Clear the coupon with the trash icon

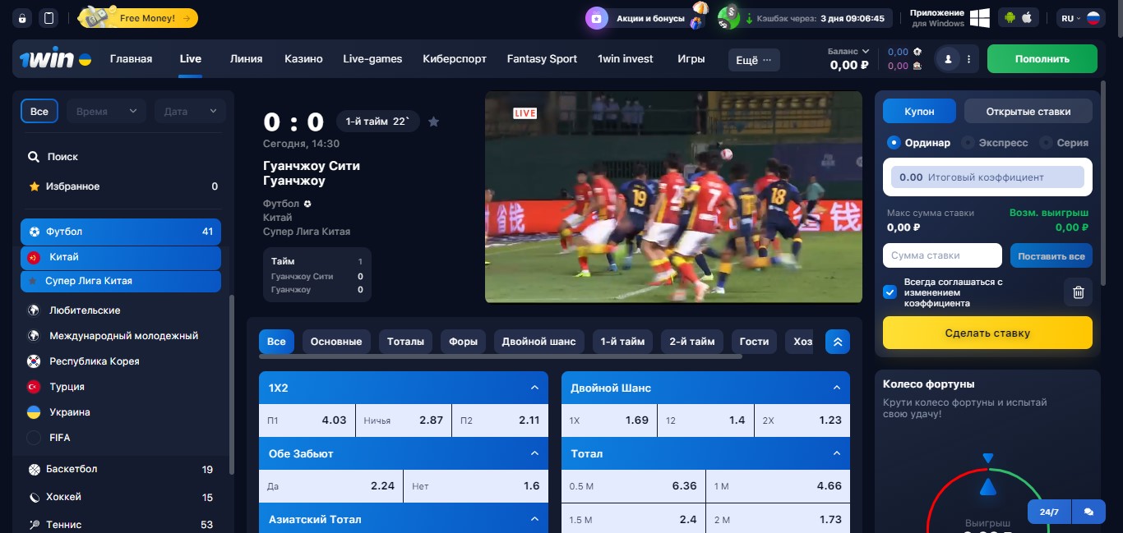click(1079, 292)
